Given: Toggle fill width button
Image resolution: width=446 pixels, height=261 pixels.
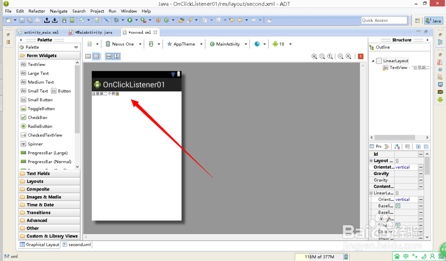Looking at the screenshot, I should [109, 56].
